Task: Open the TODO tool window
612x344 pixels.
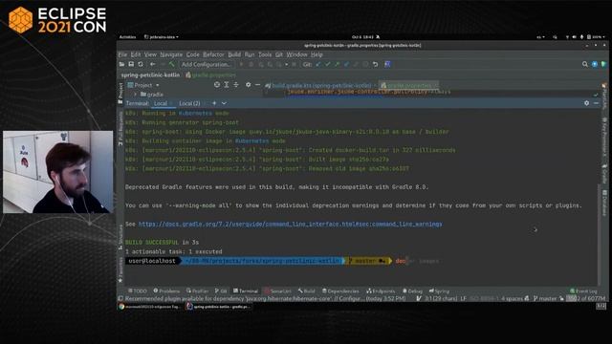Action: click(138, 290)
